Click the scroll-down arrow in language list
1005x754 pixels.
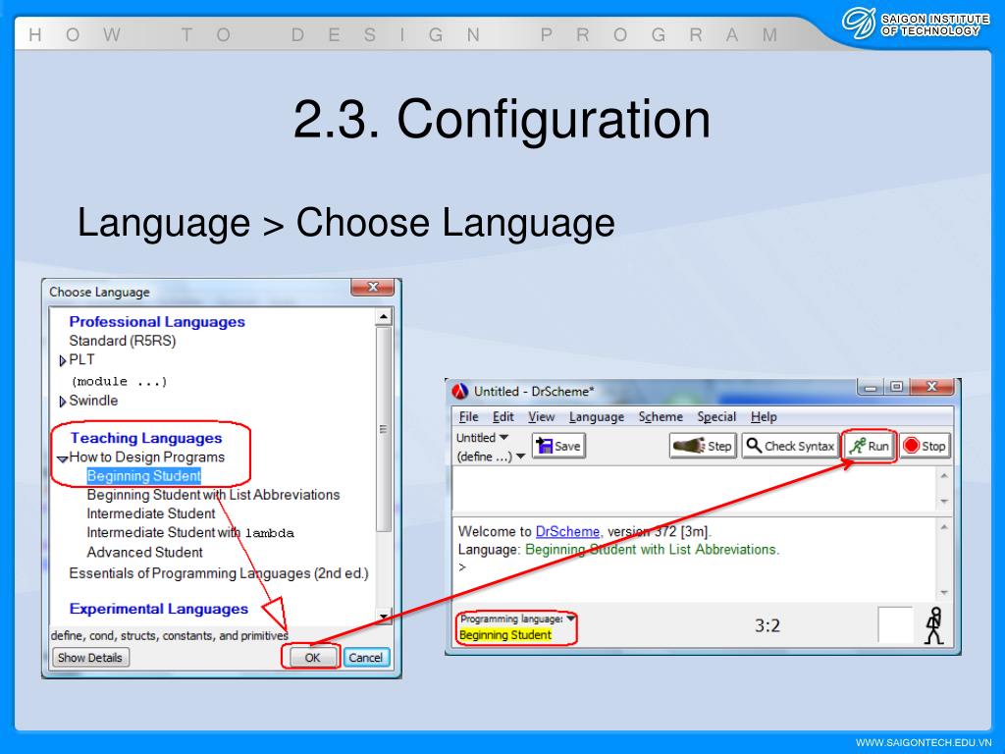pyautogui.click(x=384, y=617)
